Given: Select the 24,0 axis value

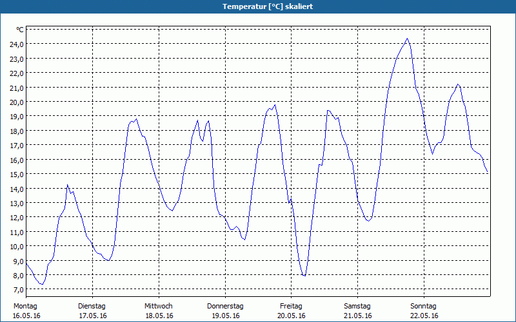Looking at the screenshot, I should click(17, 44).
